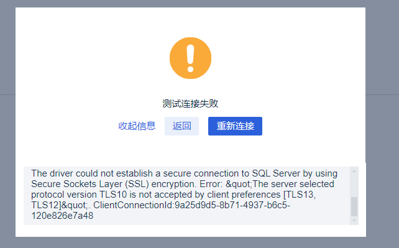
Task: Click the error log scrollbar thumb
Action: pyautogui.click(x=354, y=206)
